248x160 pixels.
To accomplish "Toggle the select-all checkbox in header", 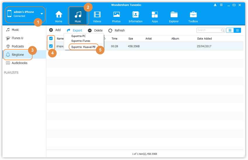I will (x=51, y=38).
